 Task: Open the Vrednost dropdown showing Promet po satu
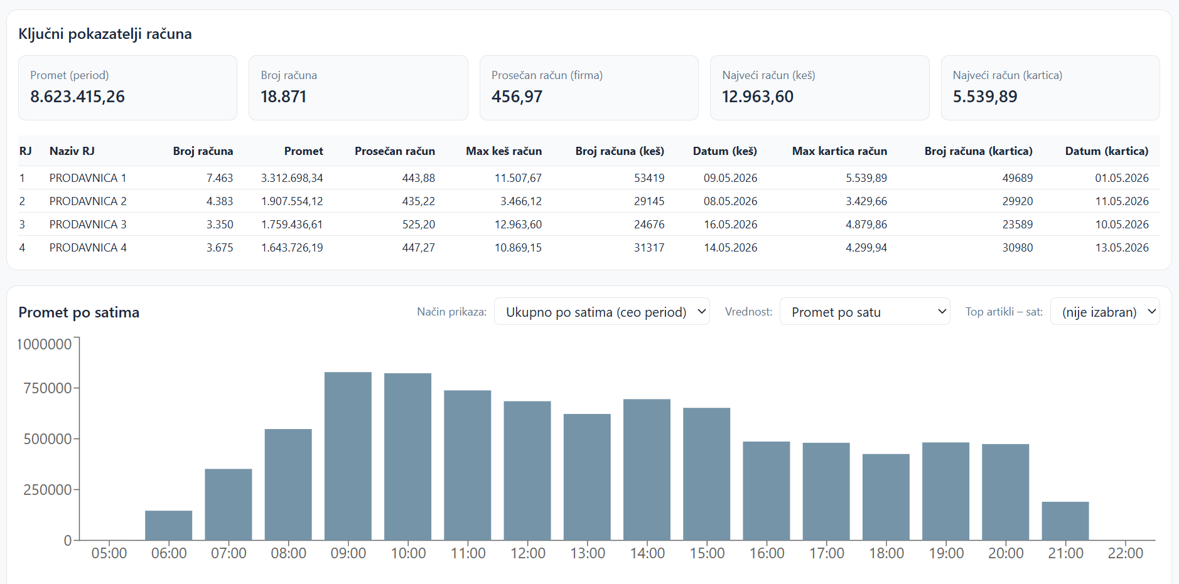pyautogui.click(x=864, y=312)
